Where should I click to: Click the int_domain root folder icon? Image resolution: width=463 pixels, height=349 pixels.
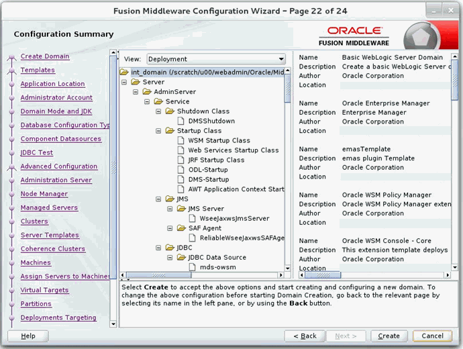[124, 72]
